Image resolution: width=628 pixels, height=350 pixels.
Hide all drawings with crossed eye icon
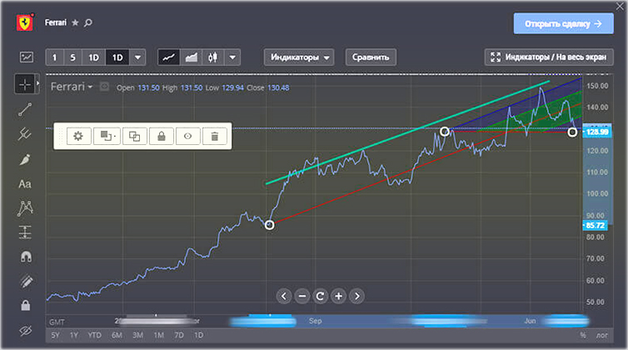[26, 331]
